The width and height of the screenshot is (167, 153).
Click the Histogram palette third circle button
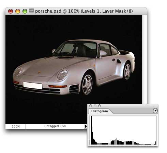point(100,106)
